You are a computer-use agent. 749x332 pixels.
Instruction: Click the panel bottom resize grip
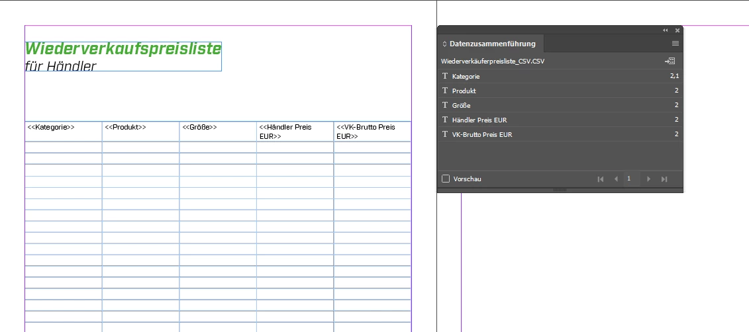coord(560,190)
